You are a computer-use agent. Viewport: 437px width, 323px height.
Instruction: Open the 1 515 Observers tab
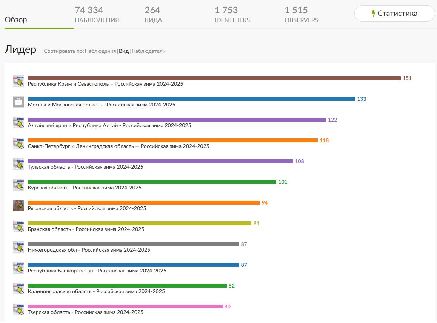click(x=301, y=14)
